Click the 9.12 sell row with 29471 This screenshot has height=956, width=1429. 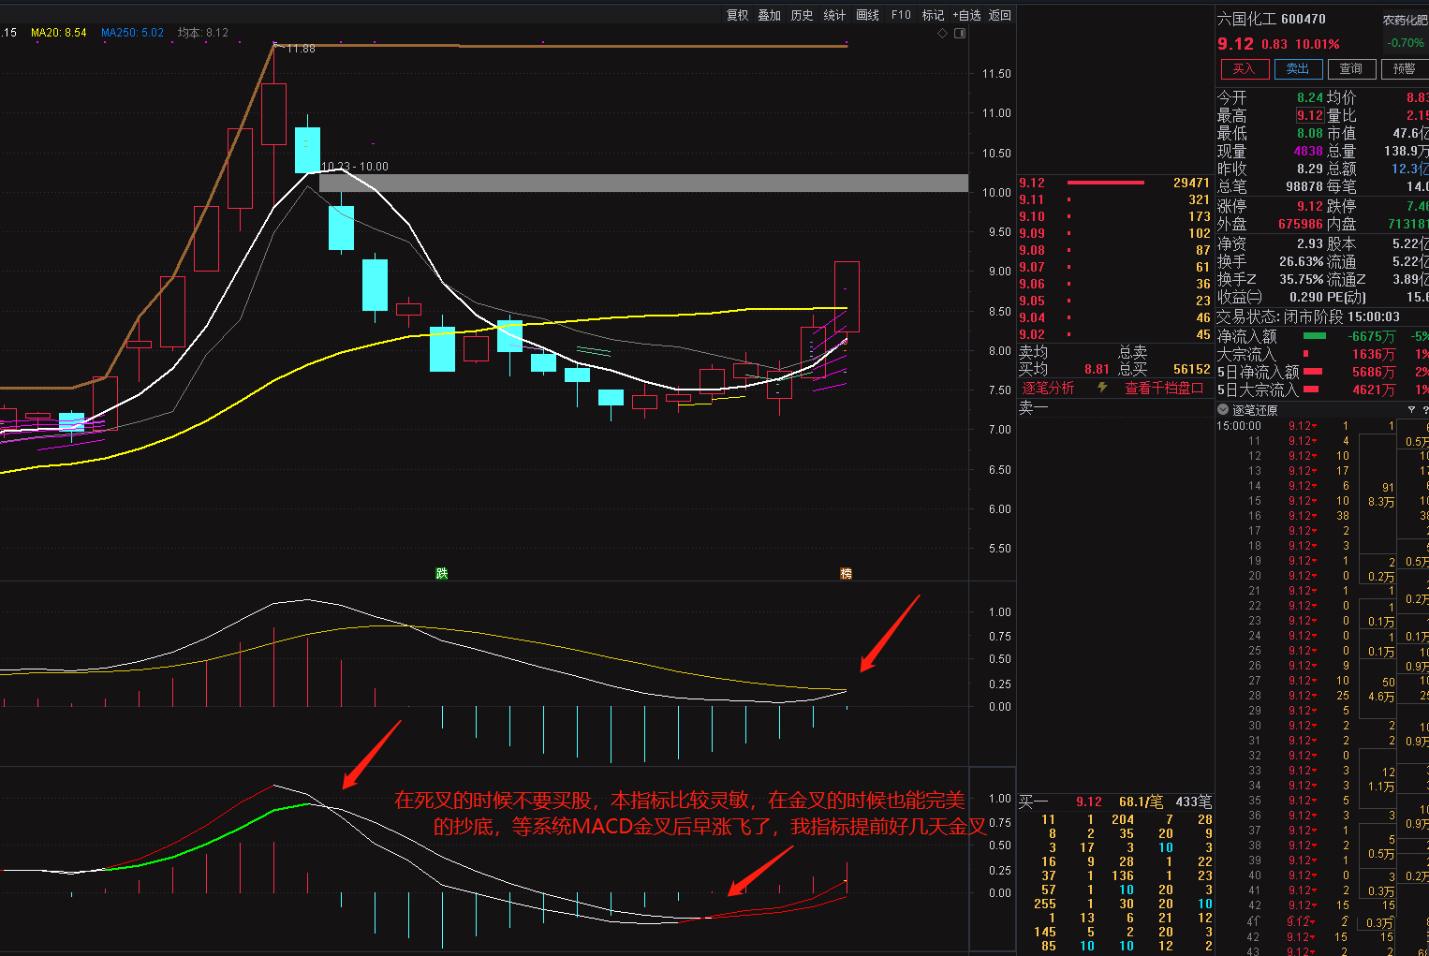[x=1114, y=183]
